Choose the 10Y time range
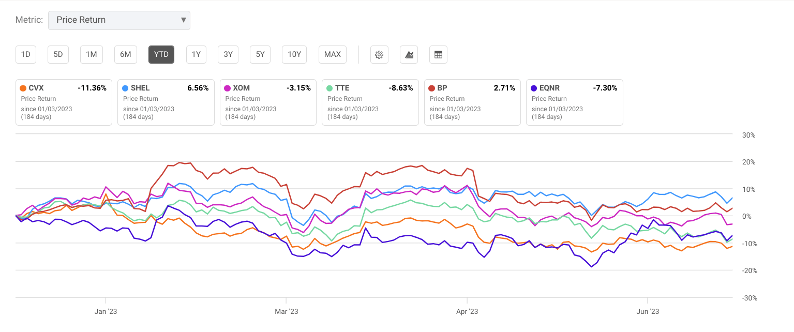Image resolution: width=794 pixels, height=332 pixels. point(294,54)
